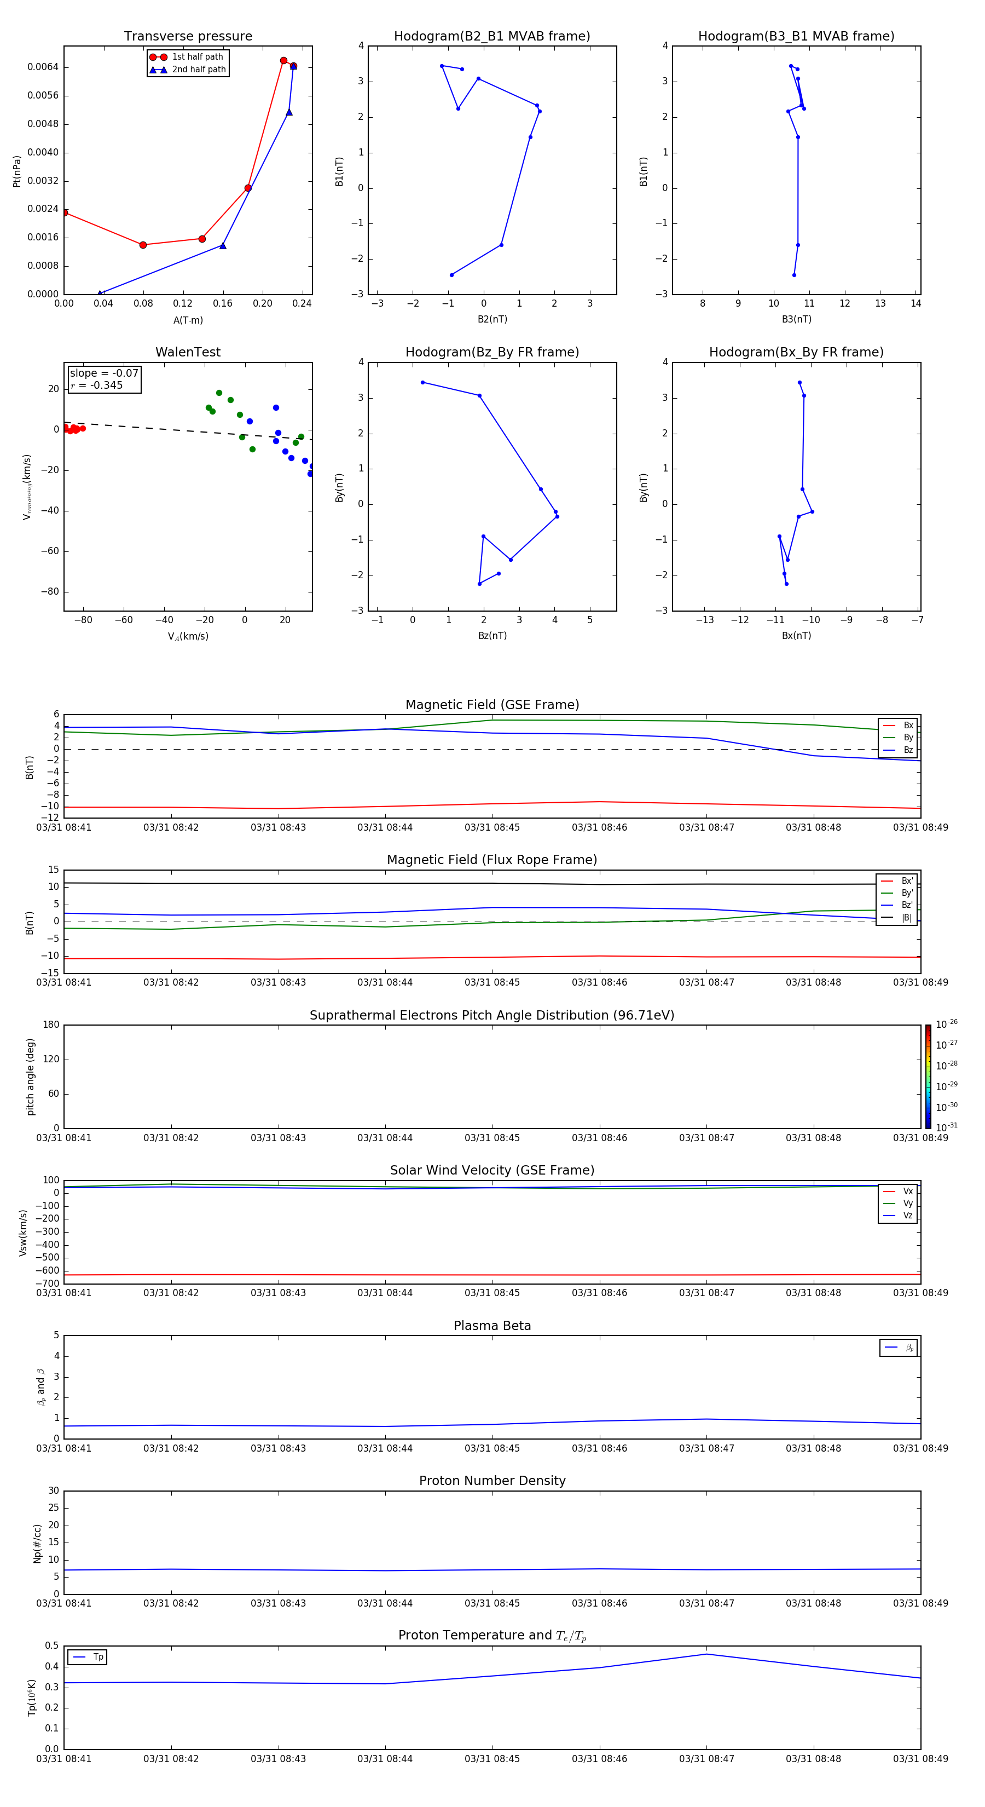Select the Bx' legend entry
The height and width of the screenshot is (1807, 985).
[x=897, y=881]
